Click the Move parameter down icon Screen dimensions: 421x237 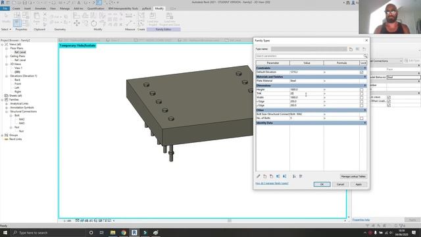pyautogui.click(x=285, y=176)
